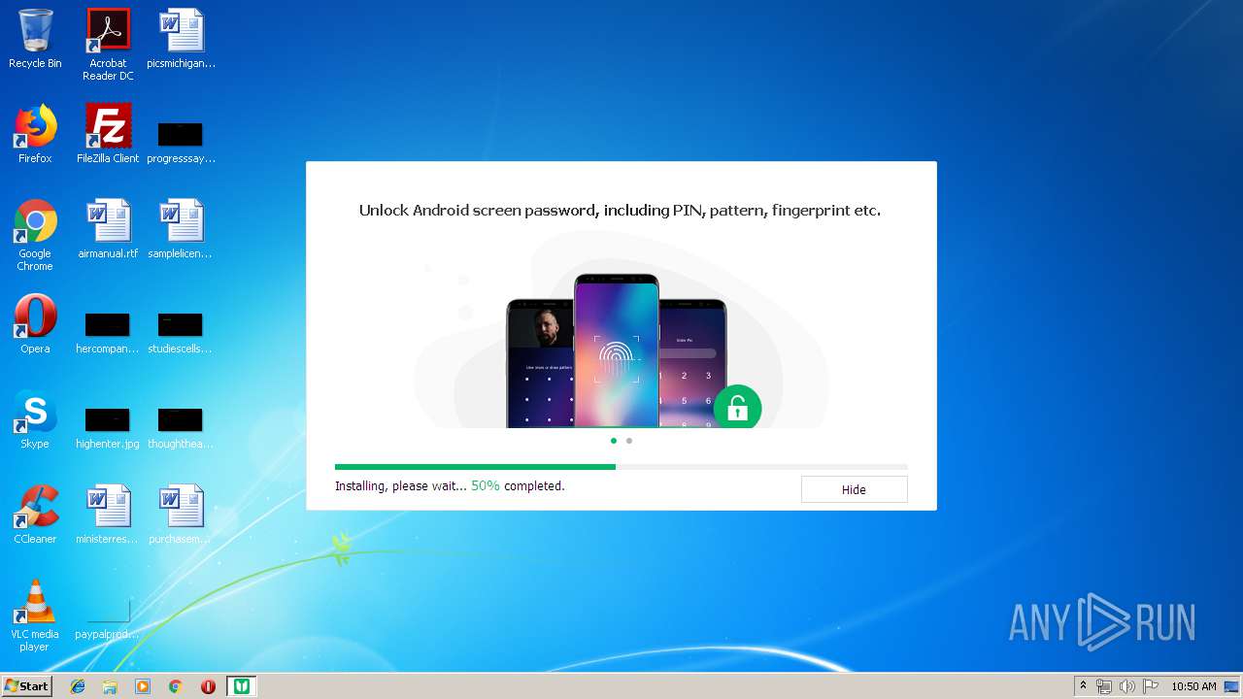
Task: Open the ministerres Word document
Action: (x=108, y=515)
